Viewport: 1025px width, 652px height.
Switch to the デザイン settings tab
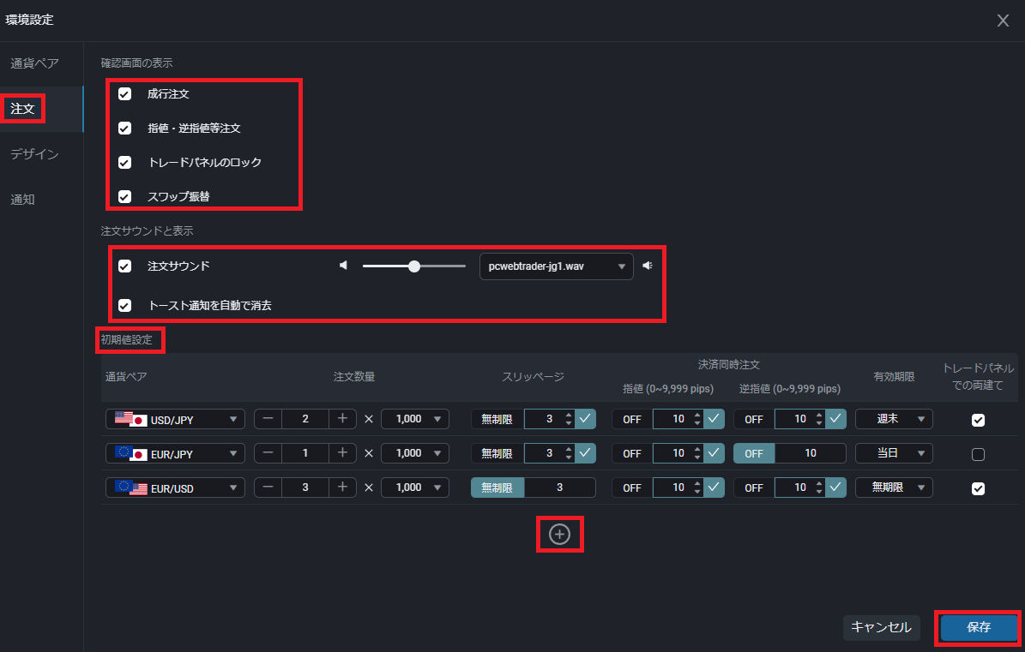[x=35, y=154]
